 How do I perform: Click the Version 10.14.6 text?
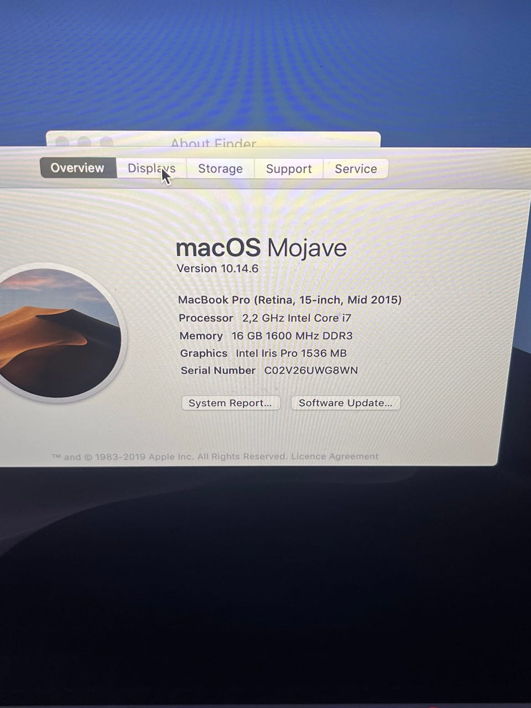(x=217, y=268)
